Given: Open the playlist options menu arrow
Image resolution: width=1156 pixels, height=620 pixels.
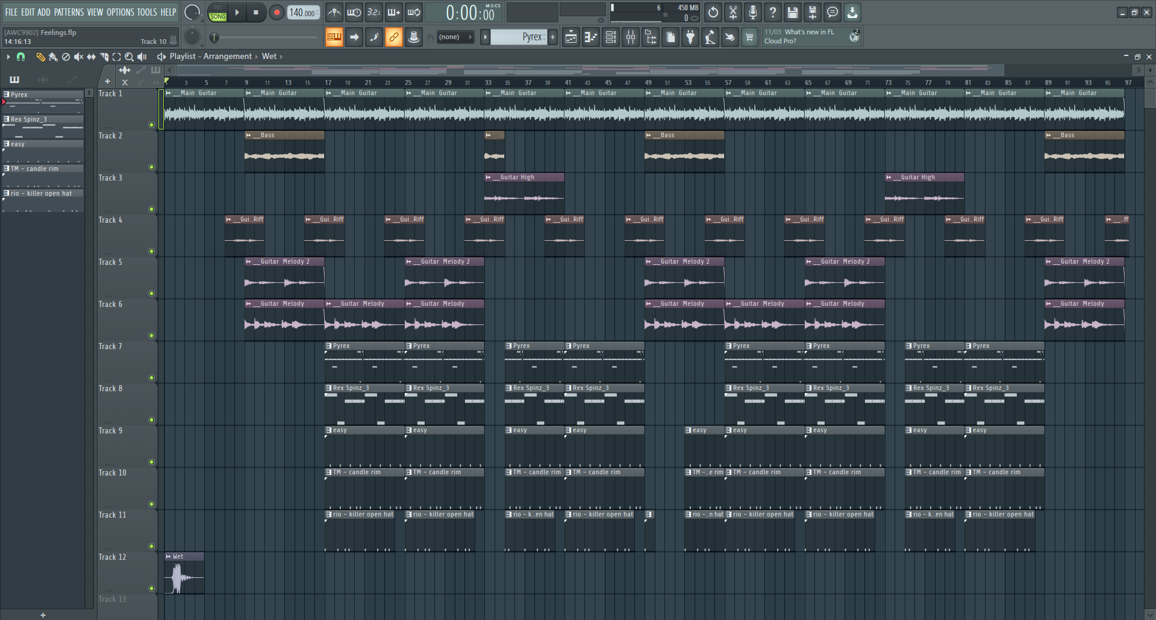Looking at the screenshot, I should point(8,57).
